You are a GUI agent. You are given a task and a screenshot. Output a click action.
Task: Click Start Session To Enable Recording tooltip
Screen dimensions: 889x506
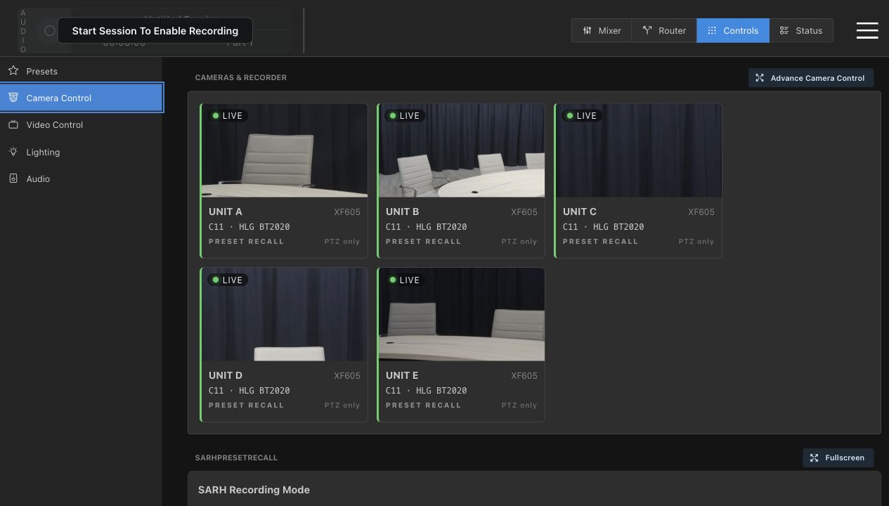155,31
